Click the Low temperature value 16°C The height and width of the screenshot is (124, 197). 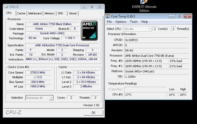172,95
